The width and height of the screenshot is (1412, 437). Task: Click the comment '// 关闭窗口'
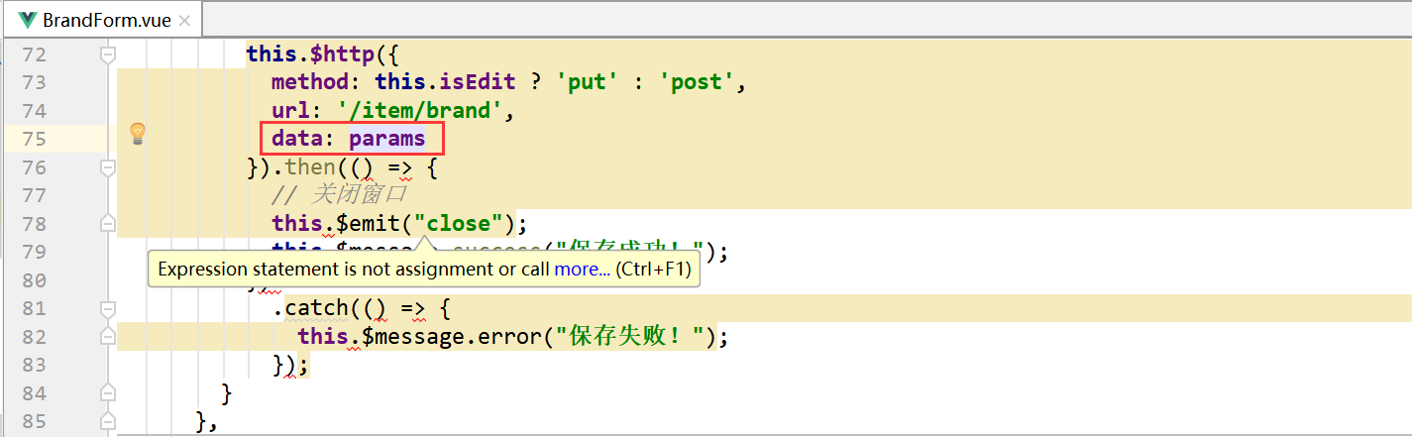point(339,195)
